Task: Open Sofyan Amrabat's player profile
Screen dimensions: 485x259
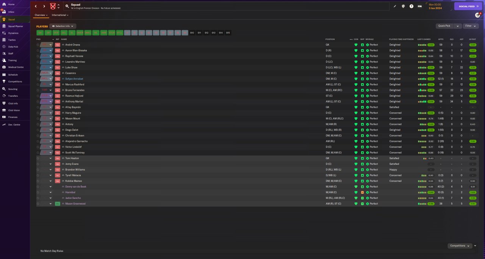Action: click(x=75, y=79)
